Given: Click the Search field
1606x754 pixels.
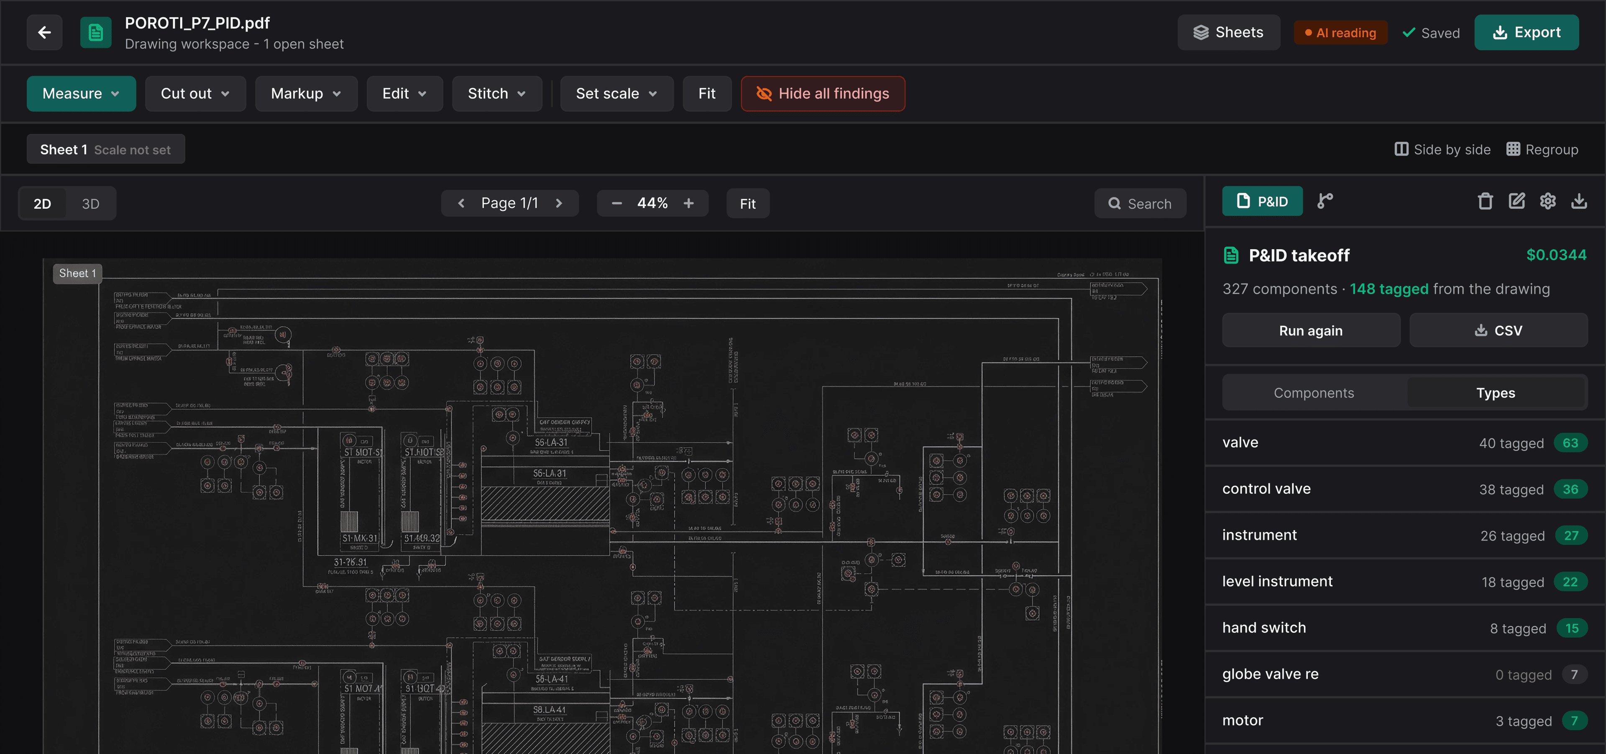Looking at the screenshot, I should click(x=1140, y=204).
